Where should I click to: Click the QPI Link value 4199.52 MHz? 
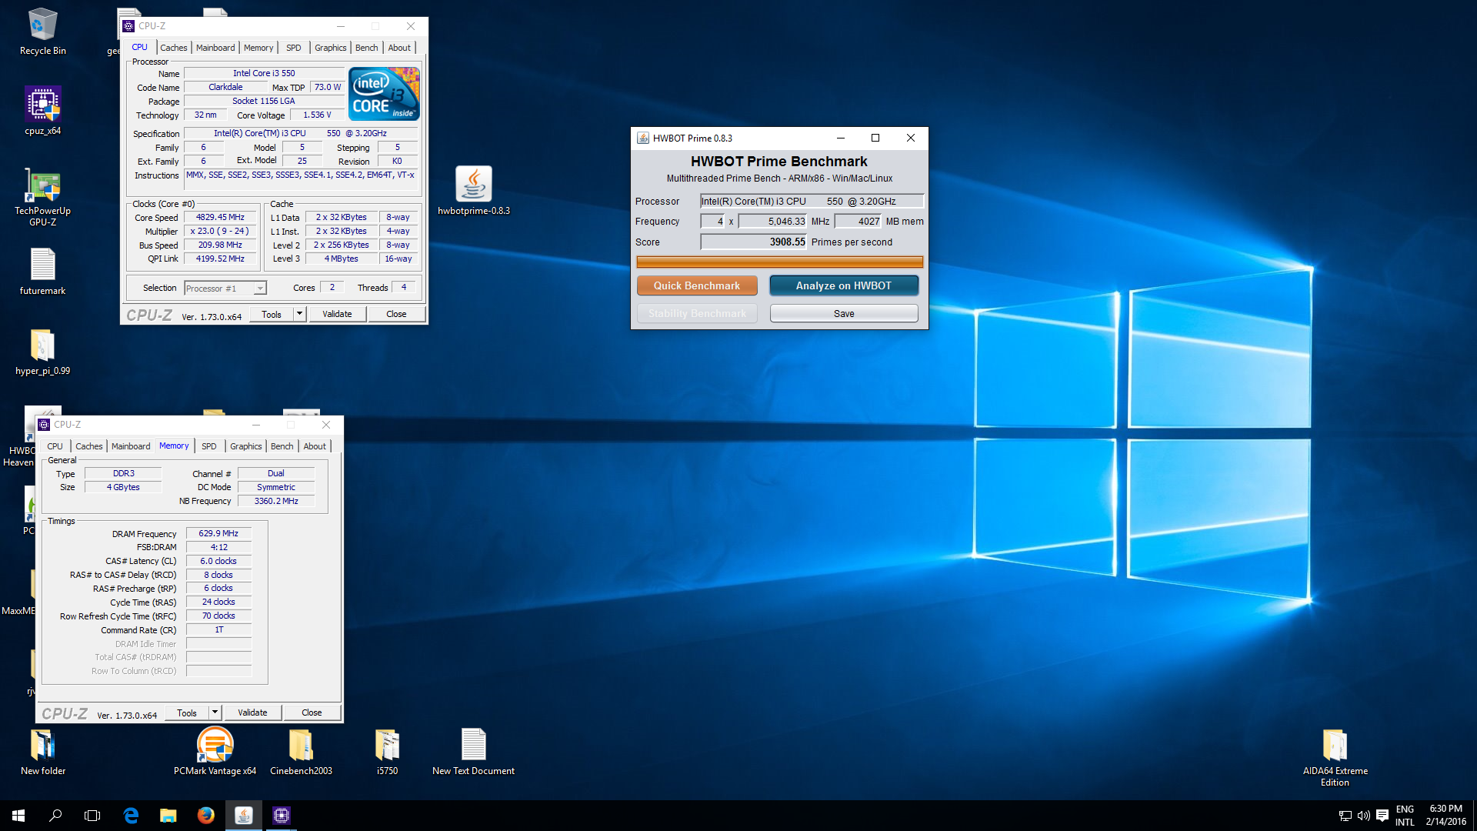coord(220,259)
